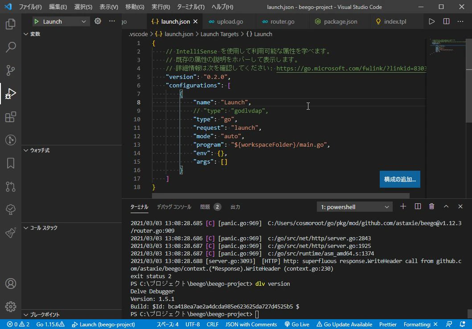Click the 構成の追加... button
472x329 pixels.
[400, 179]
